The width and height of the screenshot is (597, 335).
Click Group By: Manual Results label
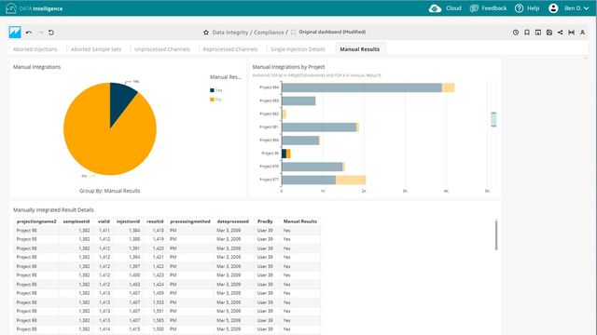tap(110, 191)
